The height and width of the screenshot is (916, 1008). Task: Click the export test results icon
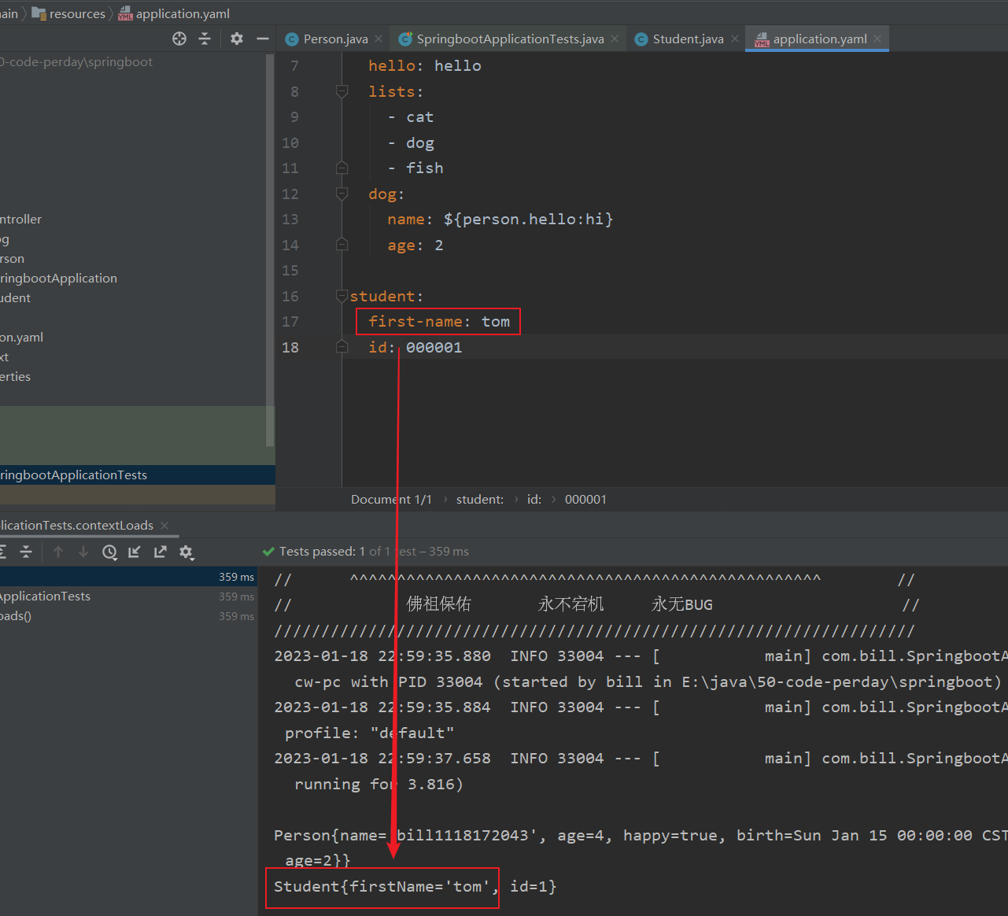pyautogui.click(x=161, y=552)
